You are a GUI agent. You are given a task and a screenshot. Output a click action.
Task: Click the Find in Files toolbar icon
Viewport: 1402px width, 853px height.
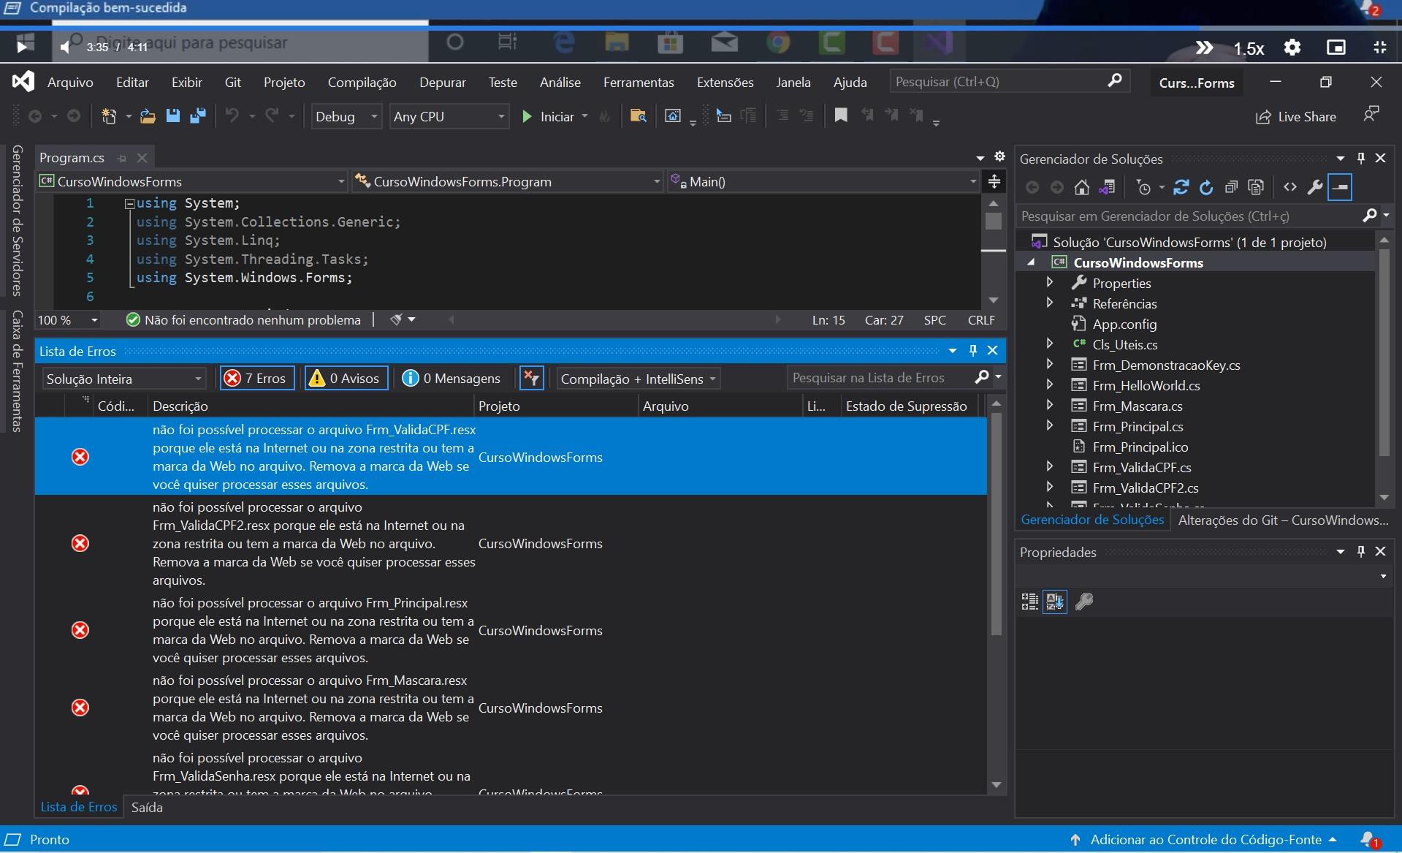[639, 115]
